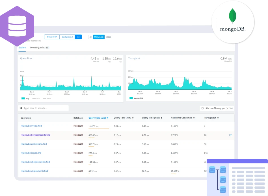
Task: Click the 273.4 ms average value
Action: pos(93,153)
